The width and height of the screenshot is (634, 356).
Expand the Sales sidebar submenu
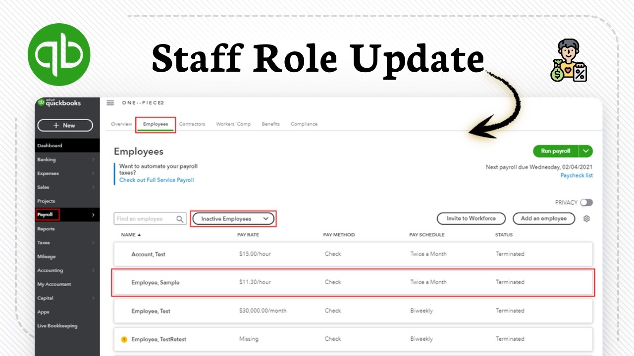tap(93, 187)
